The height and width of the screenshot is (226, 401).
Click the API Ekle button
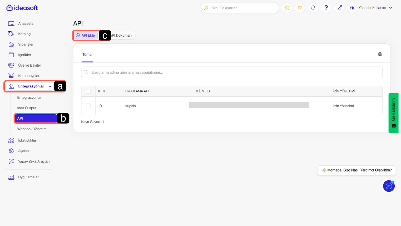pyautogui.click(x=86, y=35)
